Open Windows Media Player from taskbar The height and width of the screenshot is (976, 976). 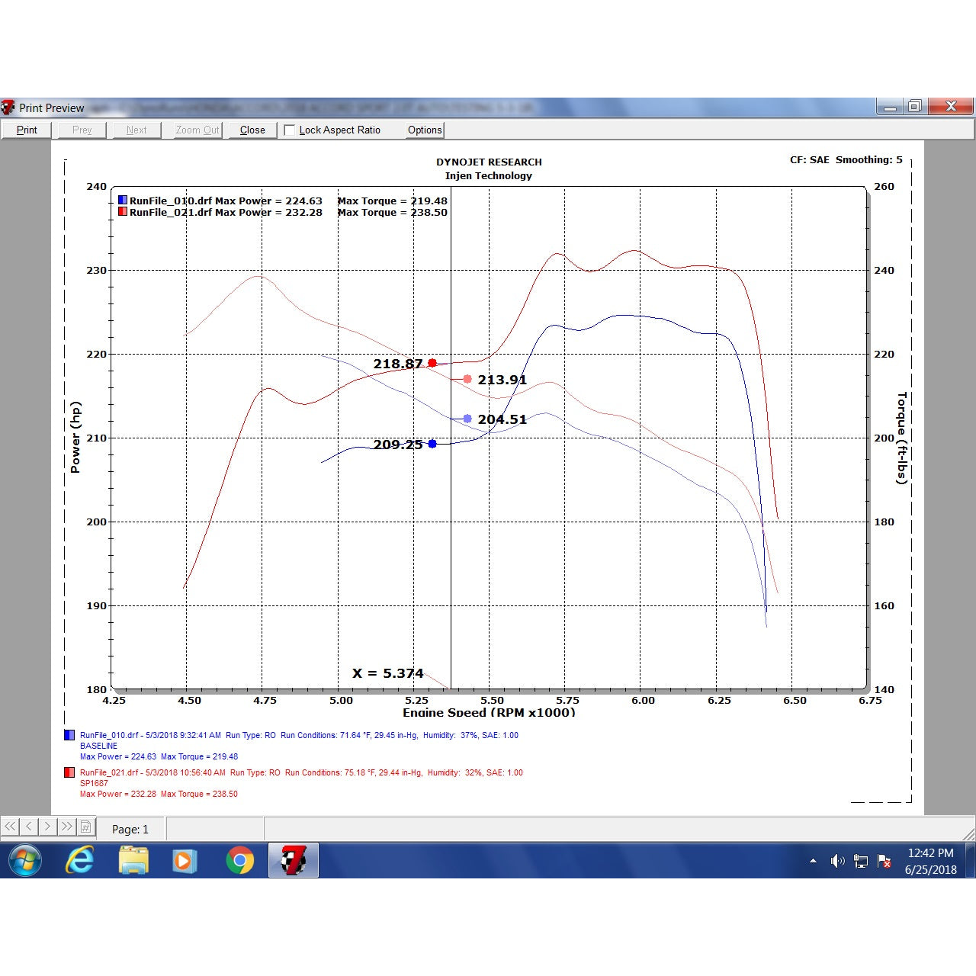click(x=185, y=861)
